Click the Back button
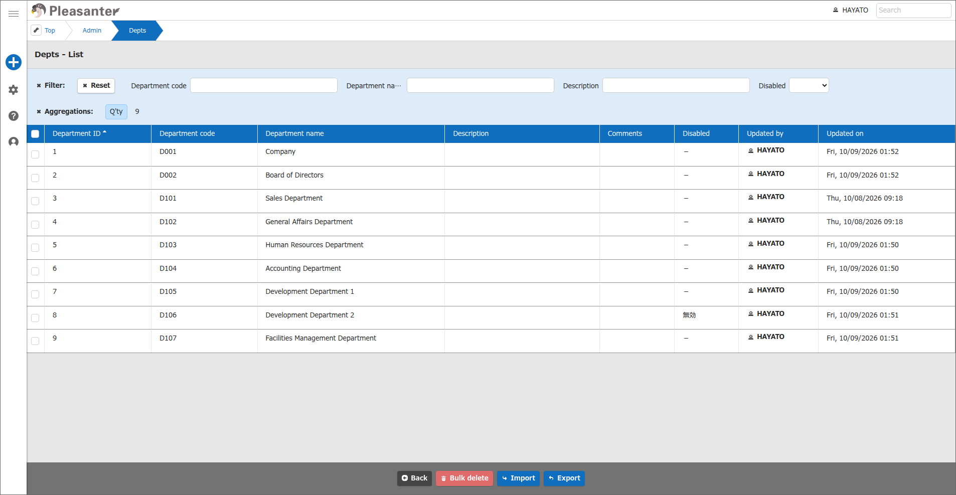The height and width of the screenshot is (495, 956). [414, 478]
